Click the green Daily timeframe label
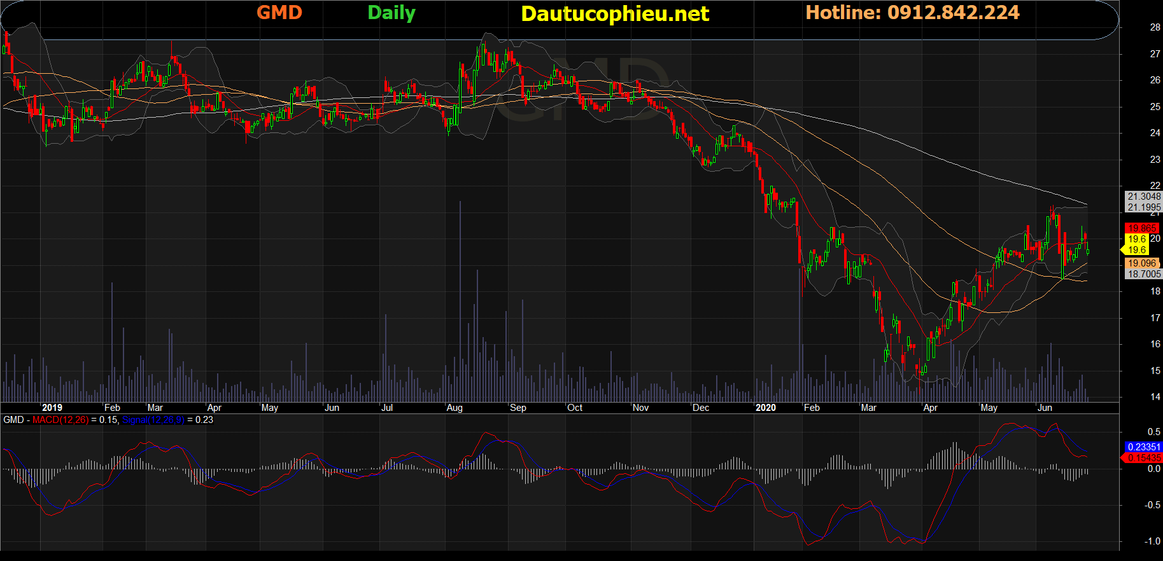 pos(391,13)
